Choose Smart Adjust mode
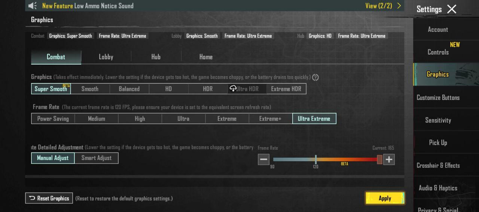479x212 pixels. (x=97, y=158)
